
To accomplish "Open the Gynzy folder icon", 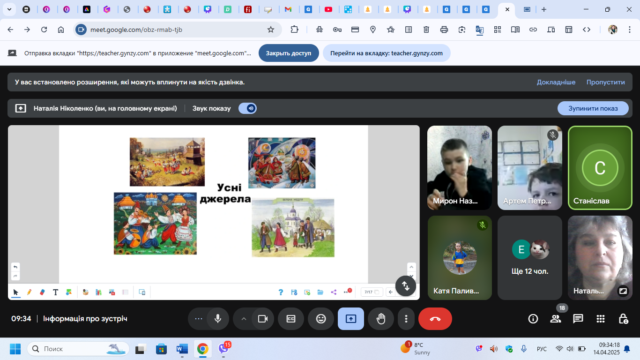I will tap(320, 292).
